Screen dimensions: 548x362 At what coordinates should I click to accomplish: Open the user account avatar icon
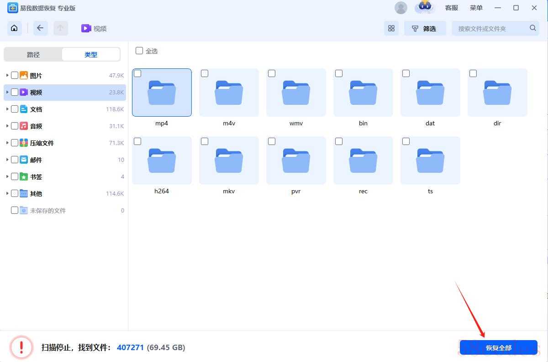(x=401, y=8)
